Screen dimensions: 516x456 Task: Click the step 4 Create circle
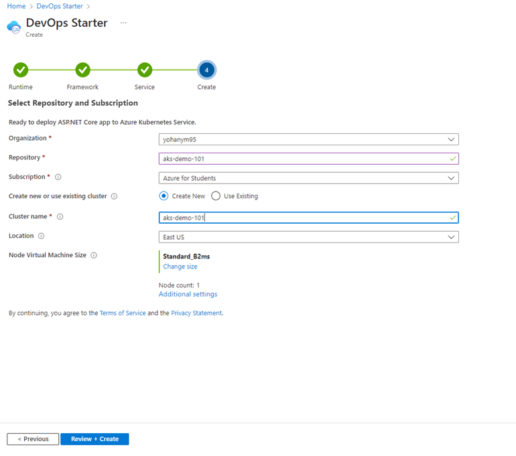point(206,70)
